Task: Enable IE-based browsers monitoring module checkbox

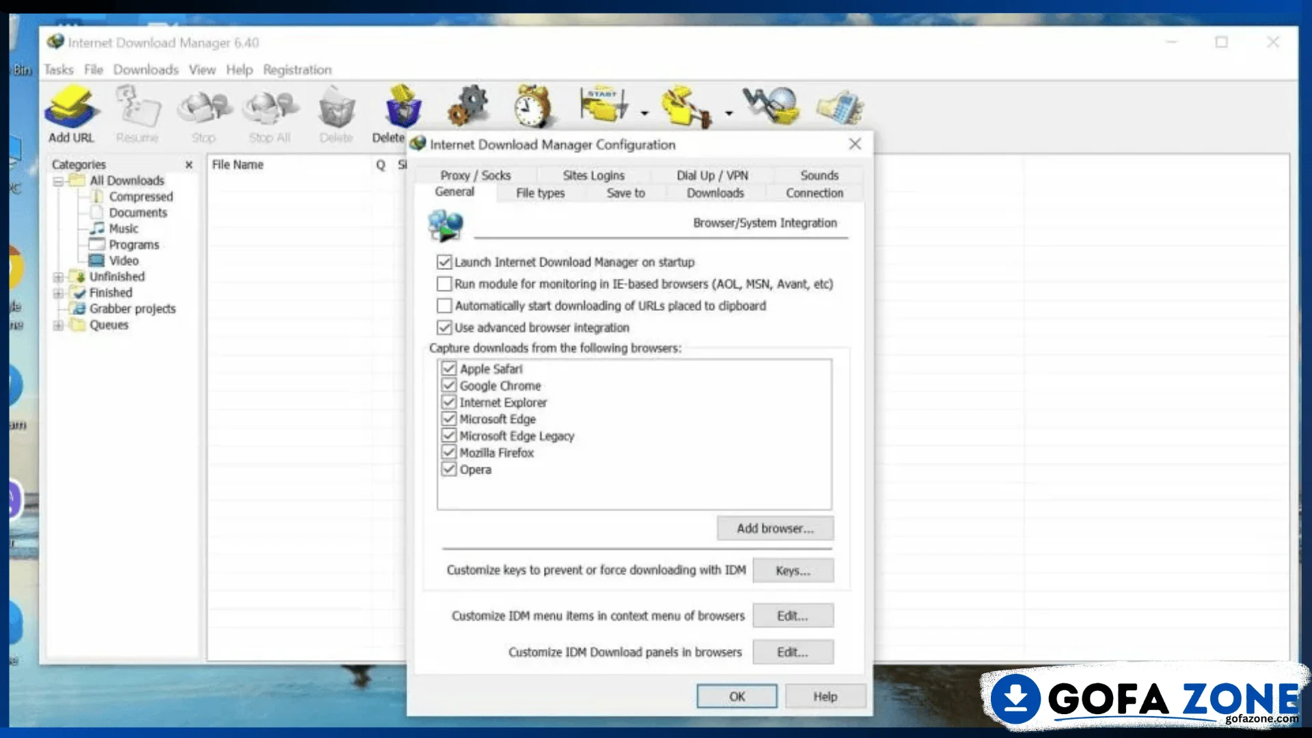Action: tap(444, 284)
